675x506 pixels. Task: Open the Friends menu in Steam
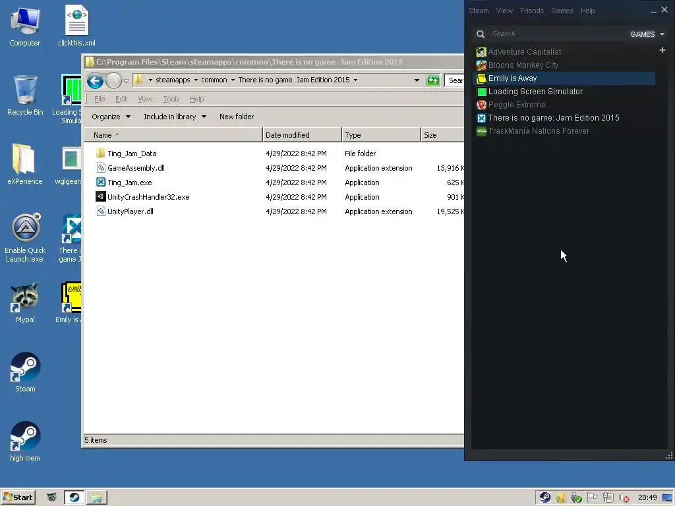[532, 11]
